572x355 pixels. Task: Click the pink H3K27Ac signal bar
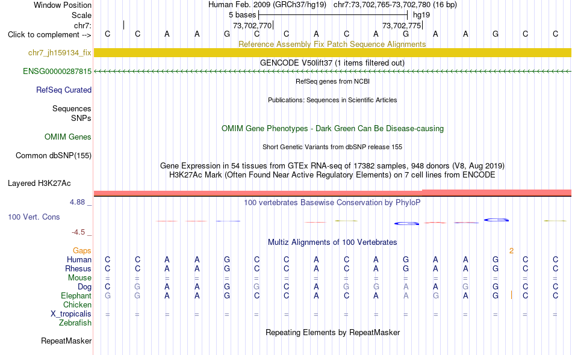(332, 193)
